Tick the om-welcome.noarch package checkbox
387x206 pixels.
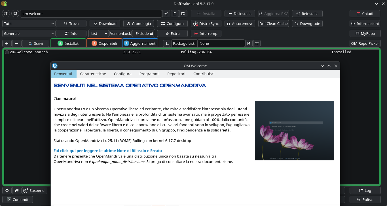7,52
